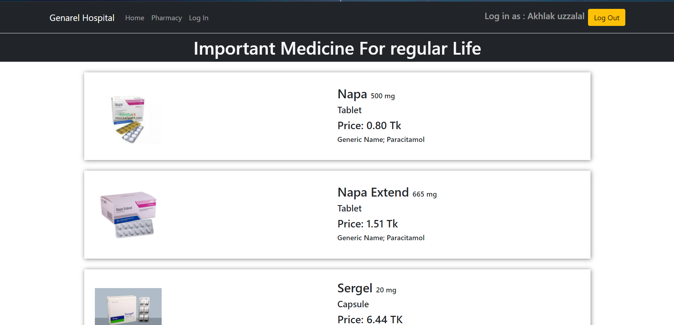Select the Sergel capsule product image

click(x=128, y=306)
